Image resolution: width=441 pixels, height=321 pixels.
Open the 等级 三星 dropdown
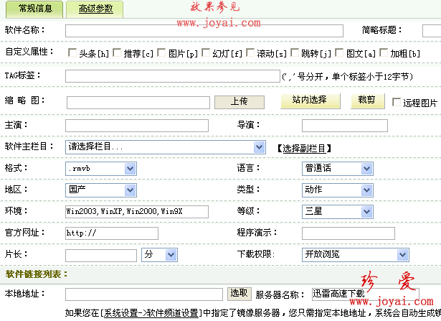point(338,212)
